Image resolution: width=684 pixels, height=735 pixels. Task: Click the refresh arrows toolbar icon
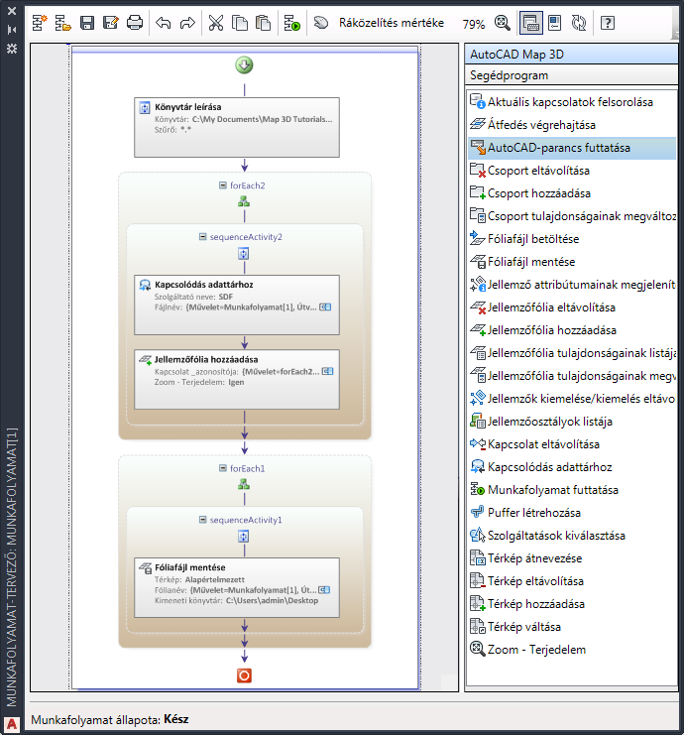click(x=579, y=23)
